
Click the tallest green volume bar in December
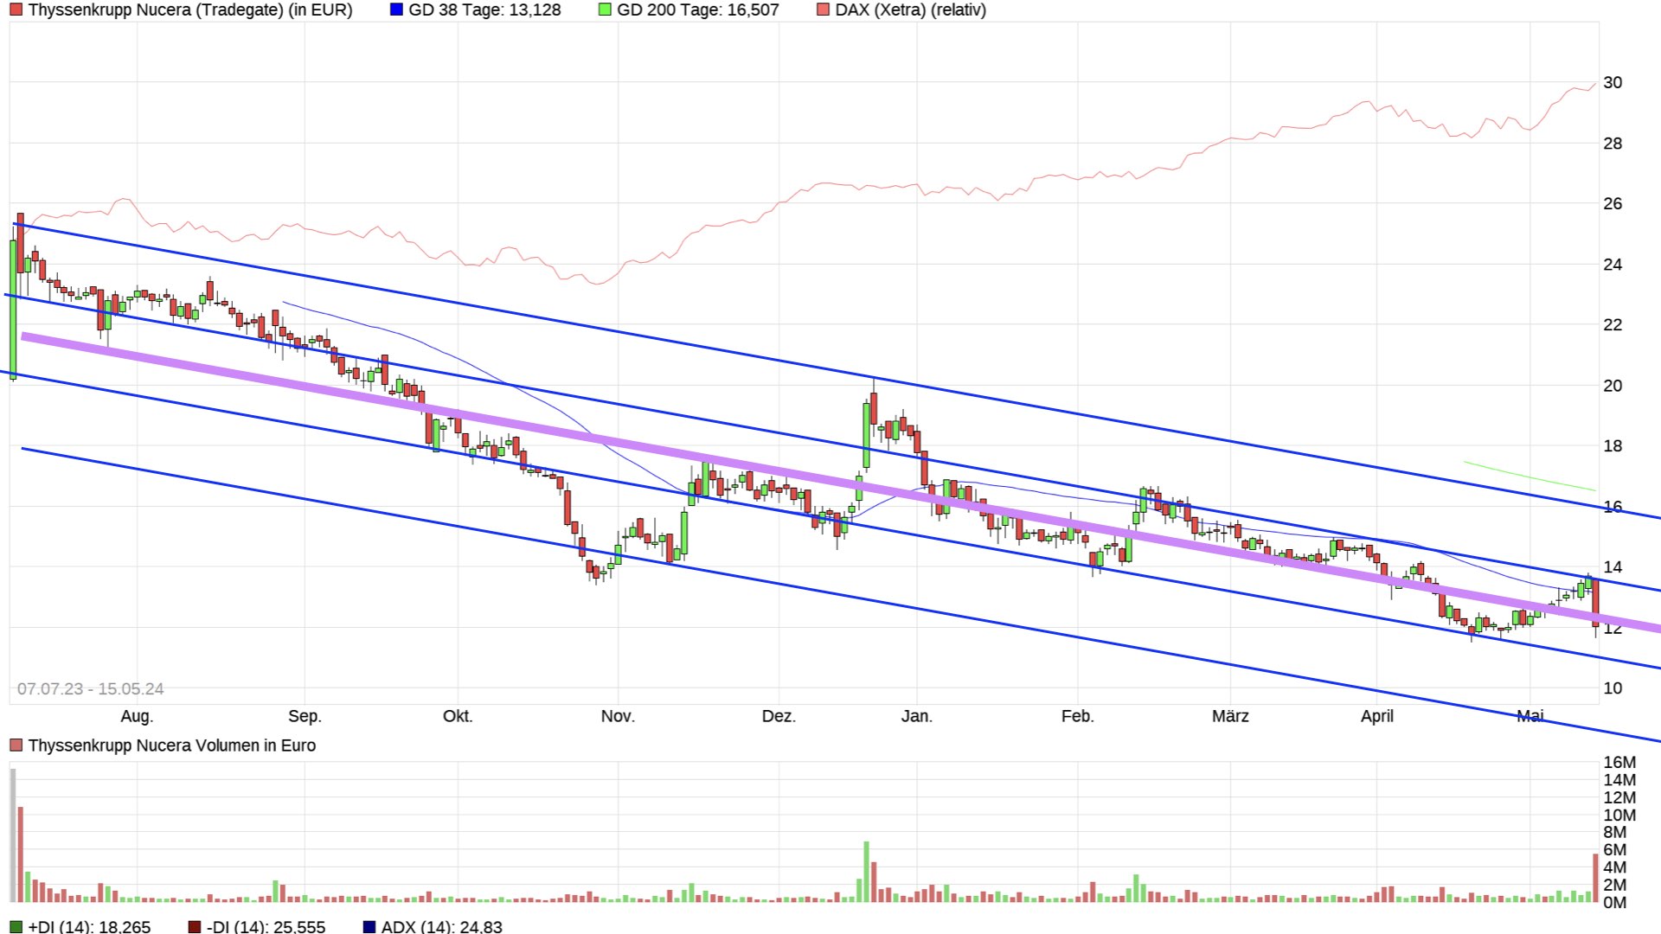(866, 872)
